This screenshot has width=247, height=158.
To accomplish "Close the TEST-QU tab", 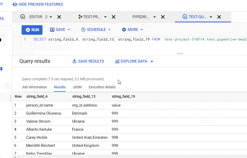I will pyautogui.click(x=219, y=17).
